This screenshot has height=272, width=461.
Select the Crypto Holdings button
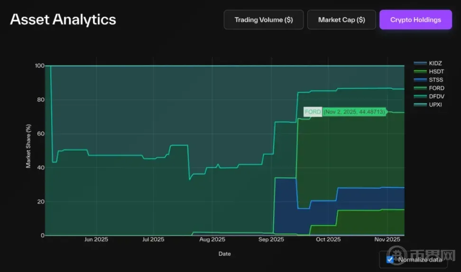(415, 20)
